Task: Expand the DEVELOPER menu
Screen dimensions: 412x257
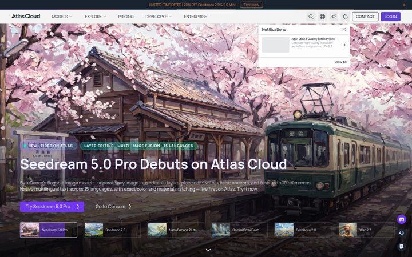Action: (x=159, y=17)
